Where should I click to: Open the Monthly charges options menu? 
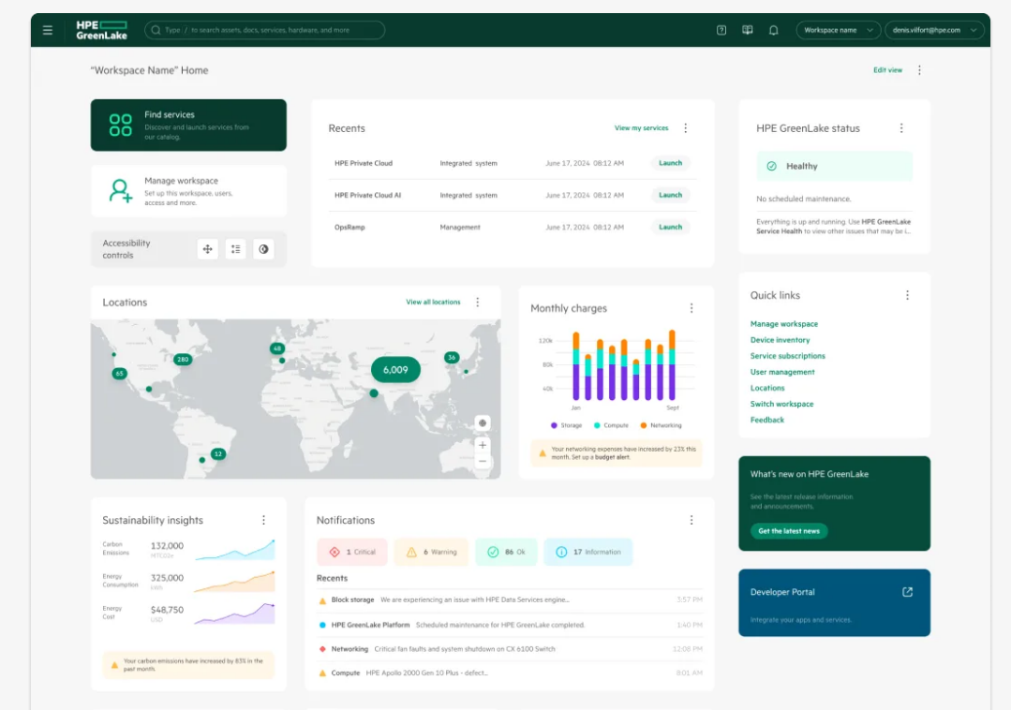tap(691, 308)
